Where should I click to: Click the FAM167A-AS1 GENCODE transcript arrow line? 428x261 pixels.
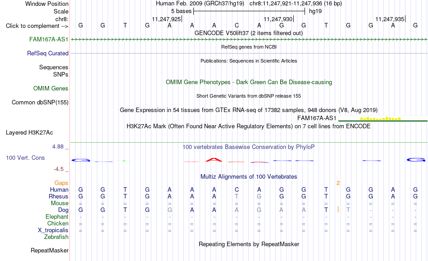point(249,40)
